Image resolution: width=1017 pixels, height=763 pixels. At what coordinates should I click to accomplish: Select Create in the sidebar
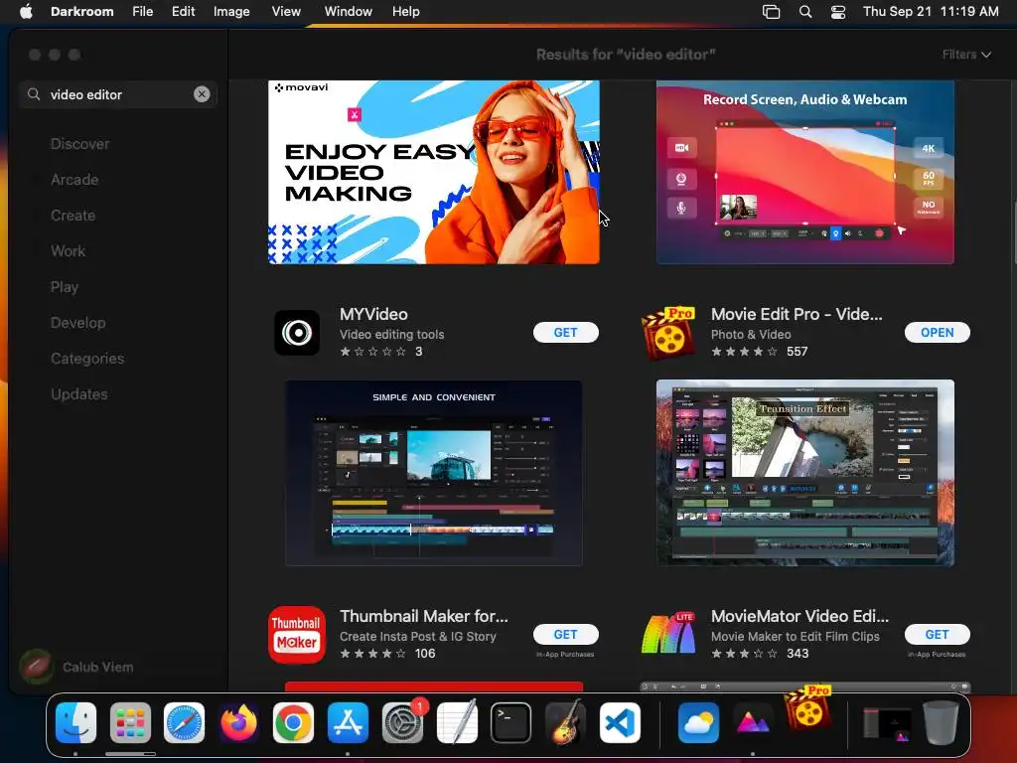pos(73,216)
